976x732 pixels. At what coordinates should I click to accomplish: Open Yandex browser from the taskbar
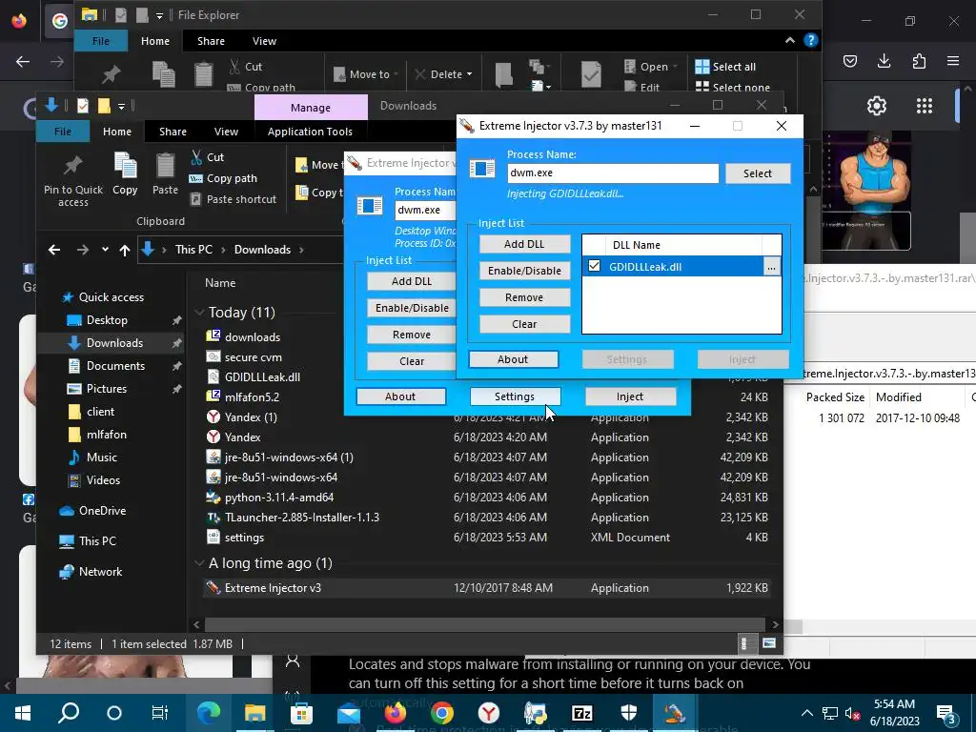click(489, 713)
